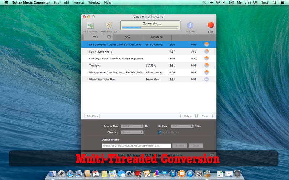289x180 pixels.
Task: Click the Mon 2:36 AM clock
Action: [x=247, y=3]
